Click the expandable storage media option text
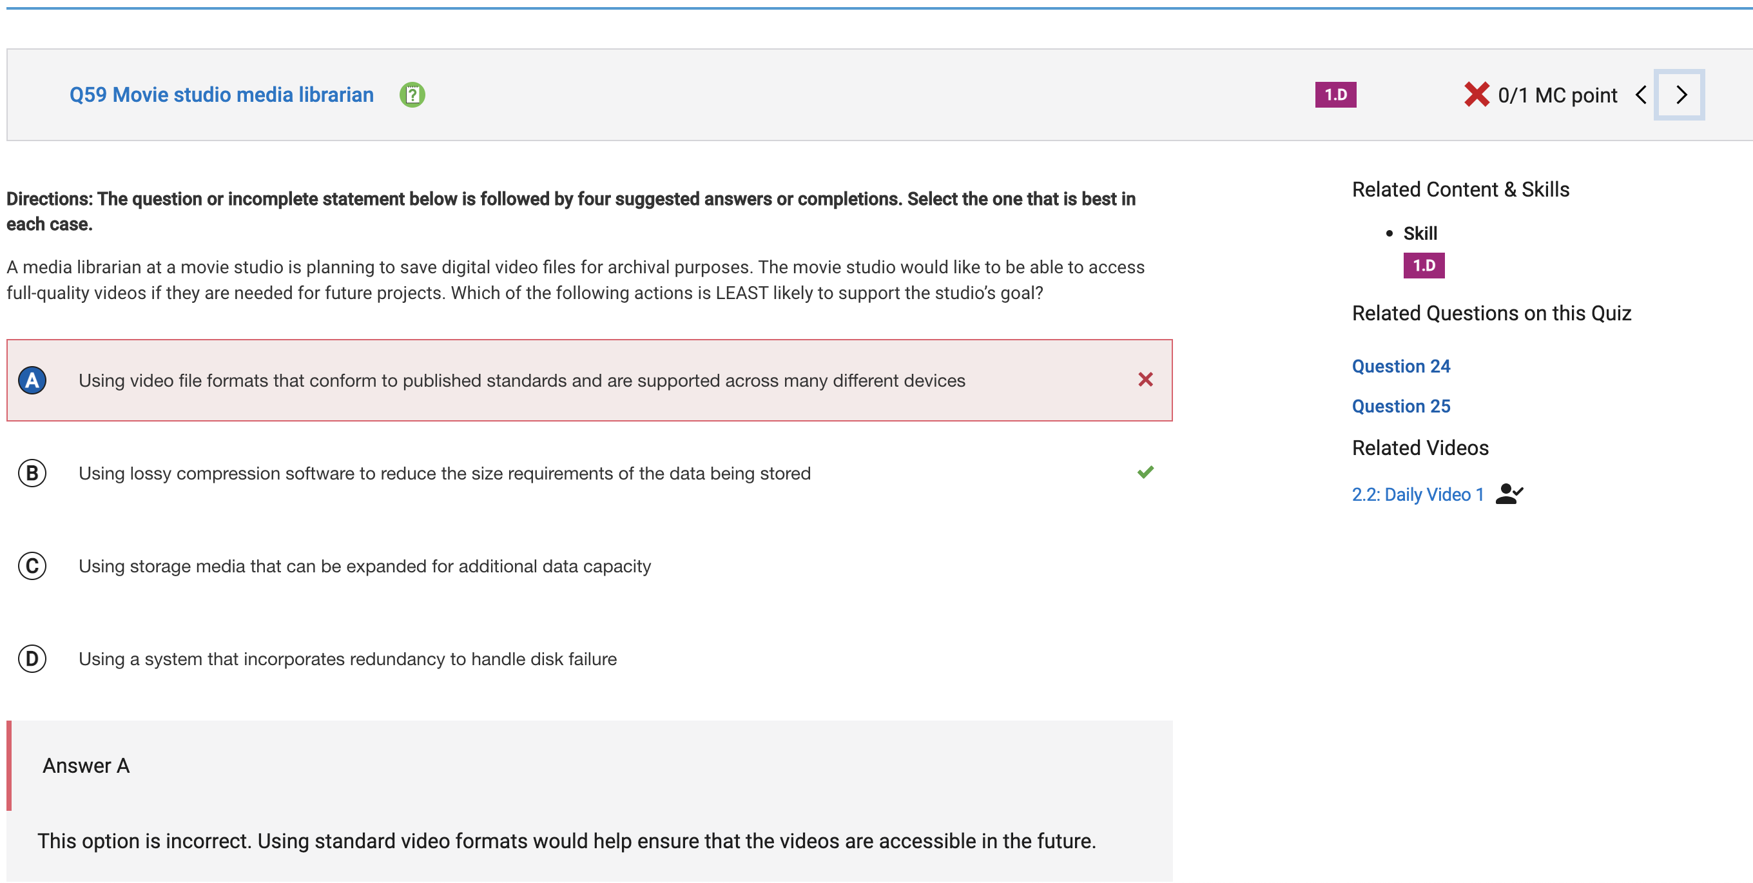The height and width of the screenshot is (883, 1753). (x=364, y=567)
